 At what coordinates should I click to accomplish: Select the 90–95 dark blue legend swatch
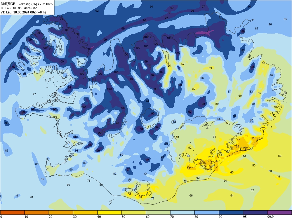(x=231, y=213)
